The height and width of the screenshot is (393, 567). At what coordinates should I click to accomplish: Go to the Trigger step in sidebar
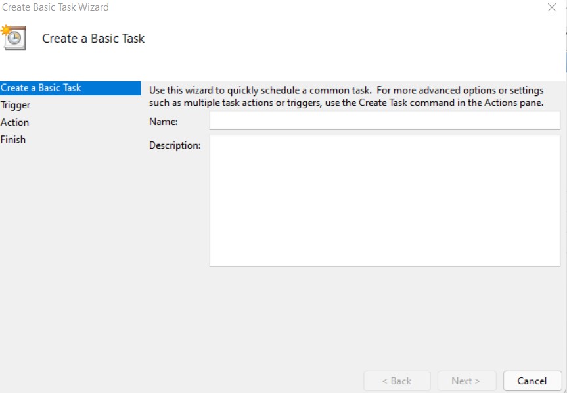click(16, 105)
